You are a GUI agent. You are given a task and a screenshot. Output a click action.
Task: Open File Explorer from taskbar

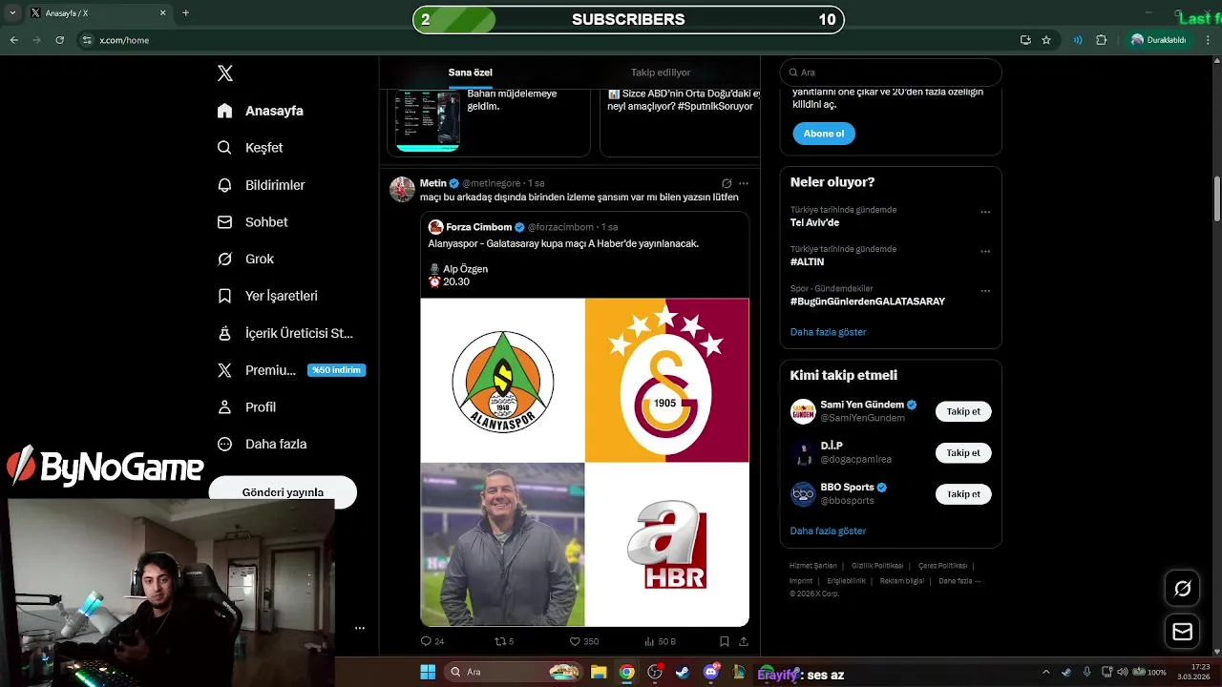point(599,672)
